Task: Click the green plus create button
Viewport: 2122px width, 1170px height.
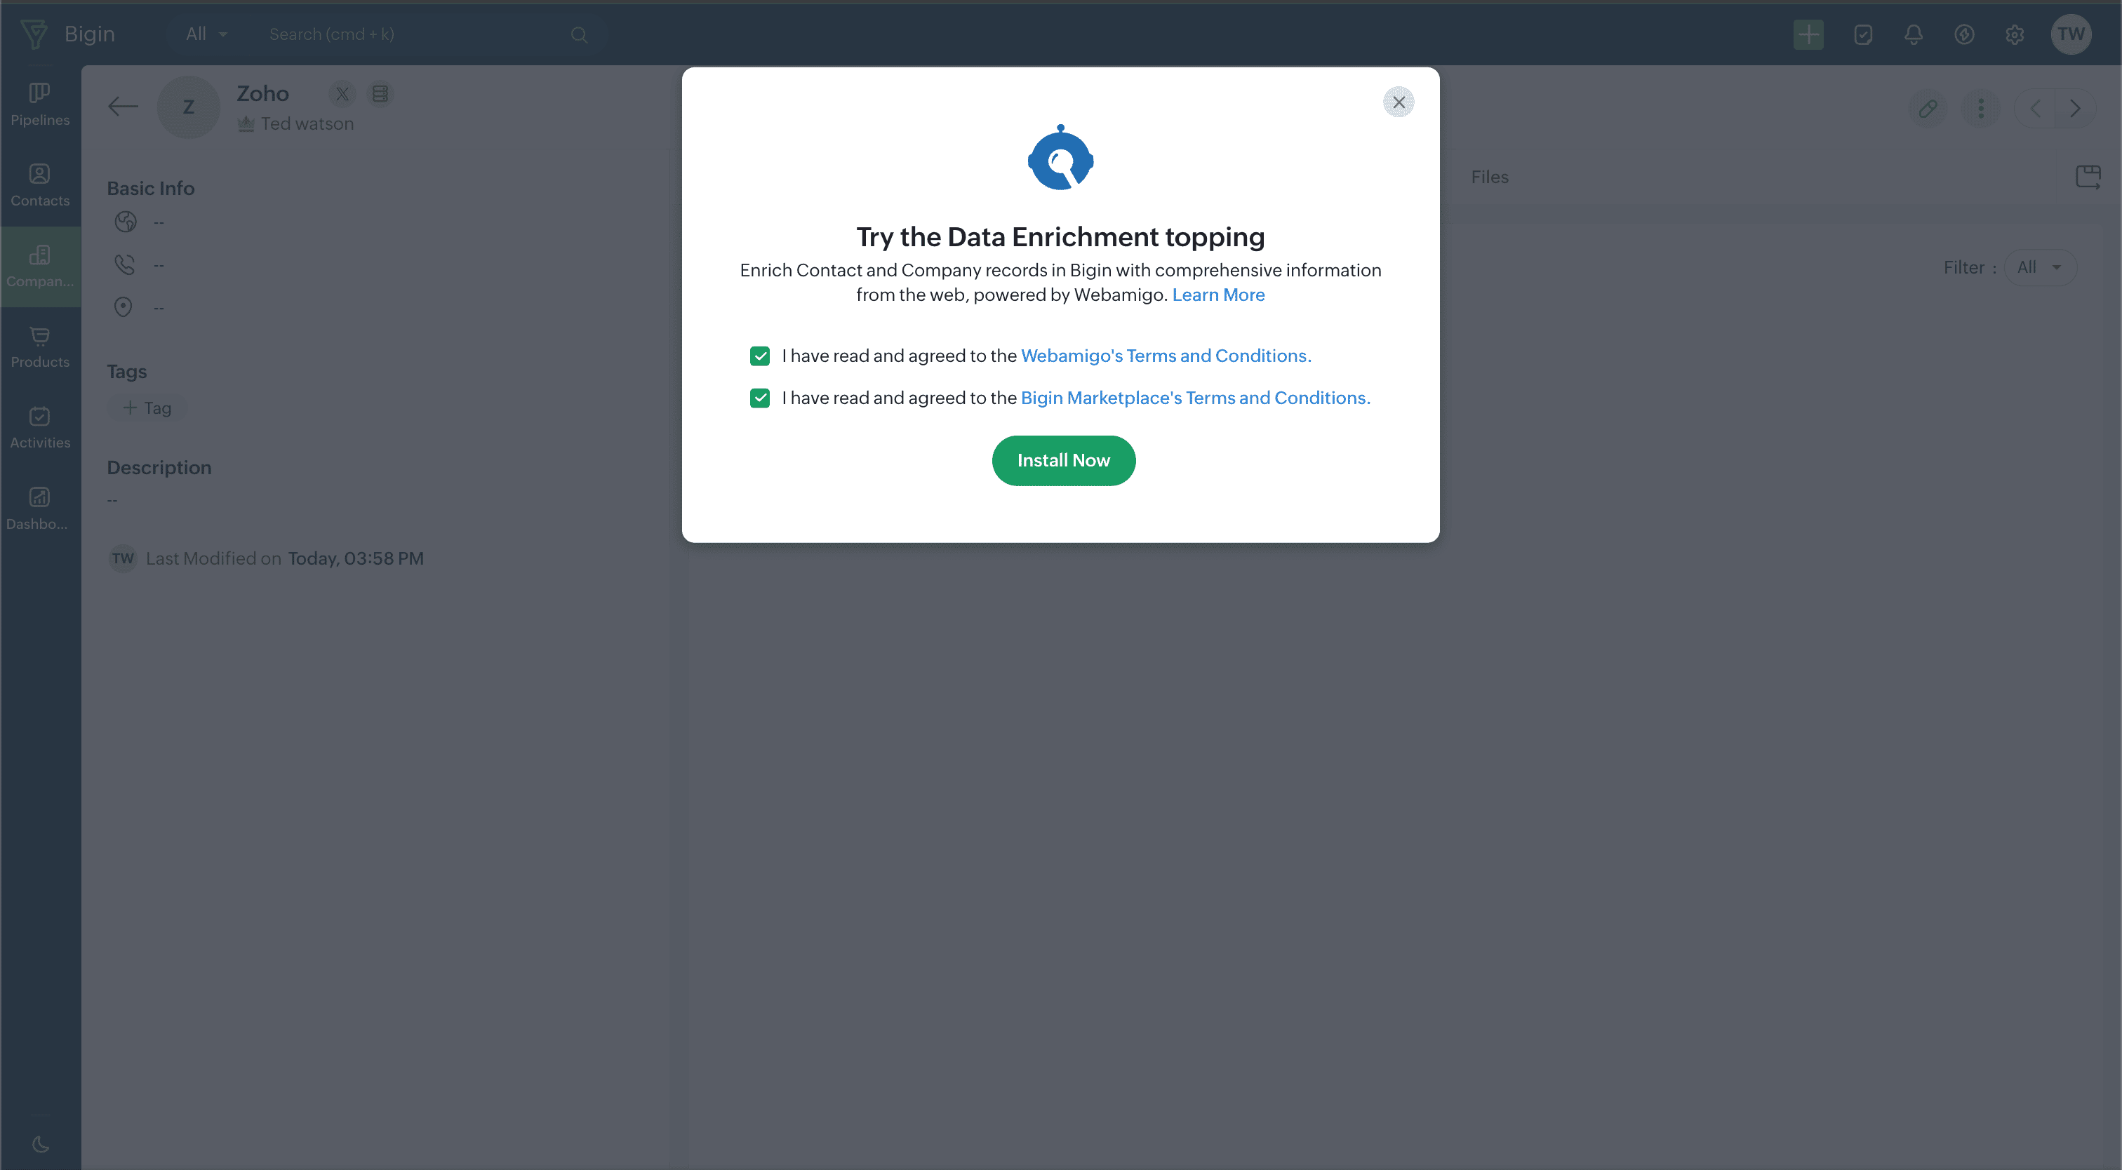Action: (1808, 34)
